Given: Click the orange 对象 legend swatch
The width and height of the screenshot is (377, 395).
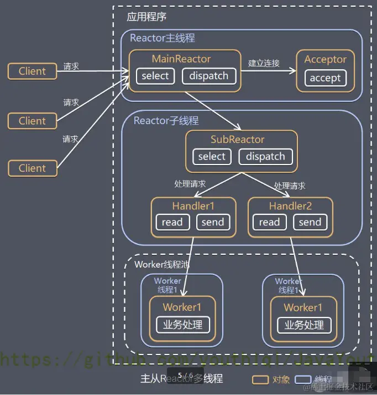Looking at the screenshot, I should pos(260,380).
